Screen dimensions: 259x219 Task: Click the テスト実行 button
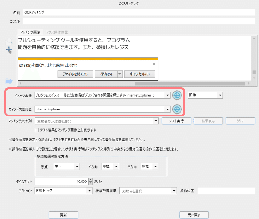[176, 121]
